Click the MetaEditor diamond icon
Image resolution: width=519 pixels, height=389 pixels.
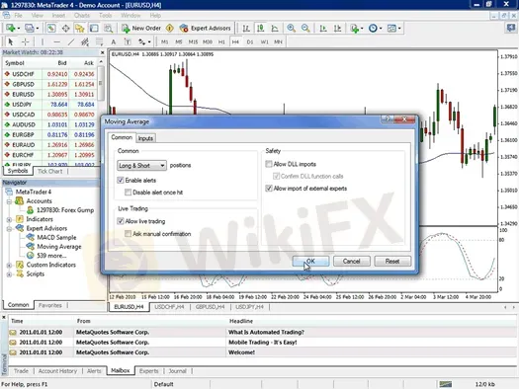[170, 28]
